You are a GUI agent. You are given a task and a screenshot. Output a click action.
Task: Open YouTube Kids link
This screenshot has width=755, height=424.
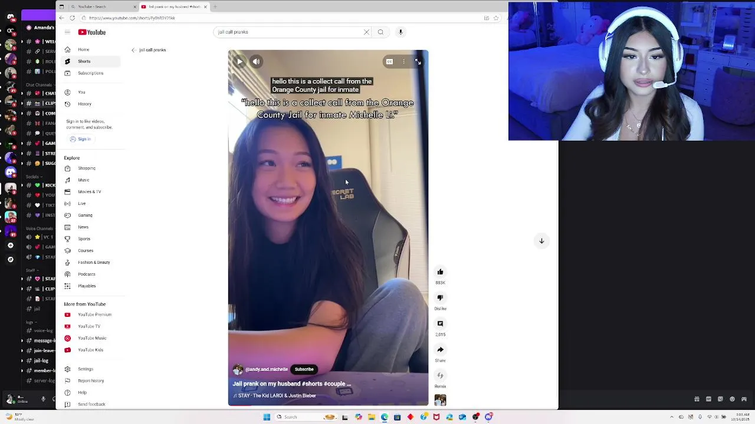coord(90,350)
